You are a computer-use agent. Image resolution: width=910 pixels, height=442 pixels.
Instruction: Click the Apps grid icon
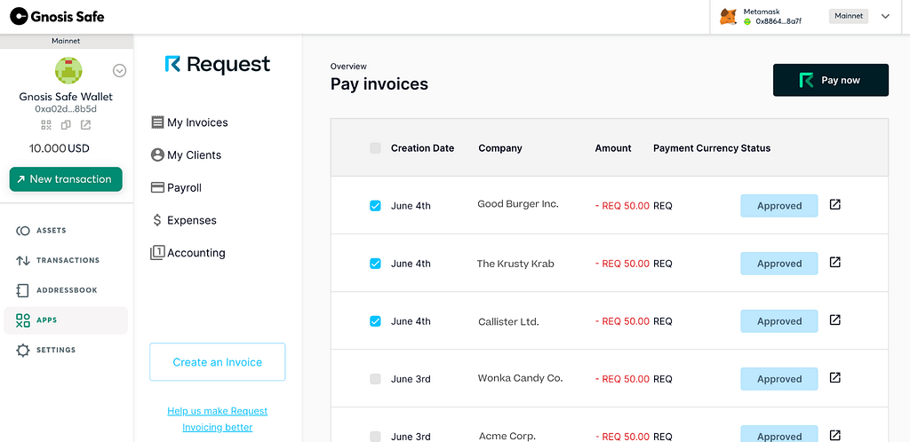(22, 320)
